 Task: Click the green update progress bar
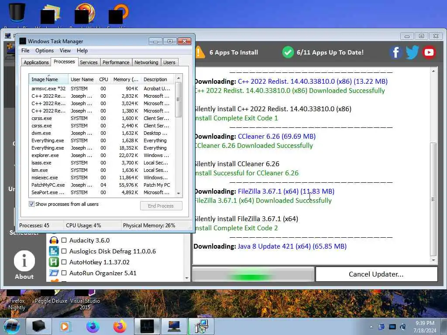(253, 274)
